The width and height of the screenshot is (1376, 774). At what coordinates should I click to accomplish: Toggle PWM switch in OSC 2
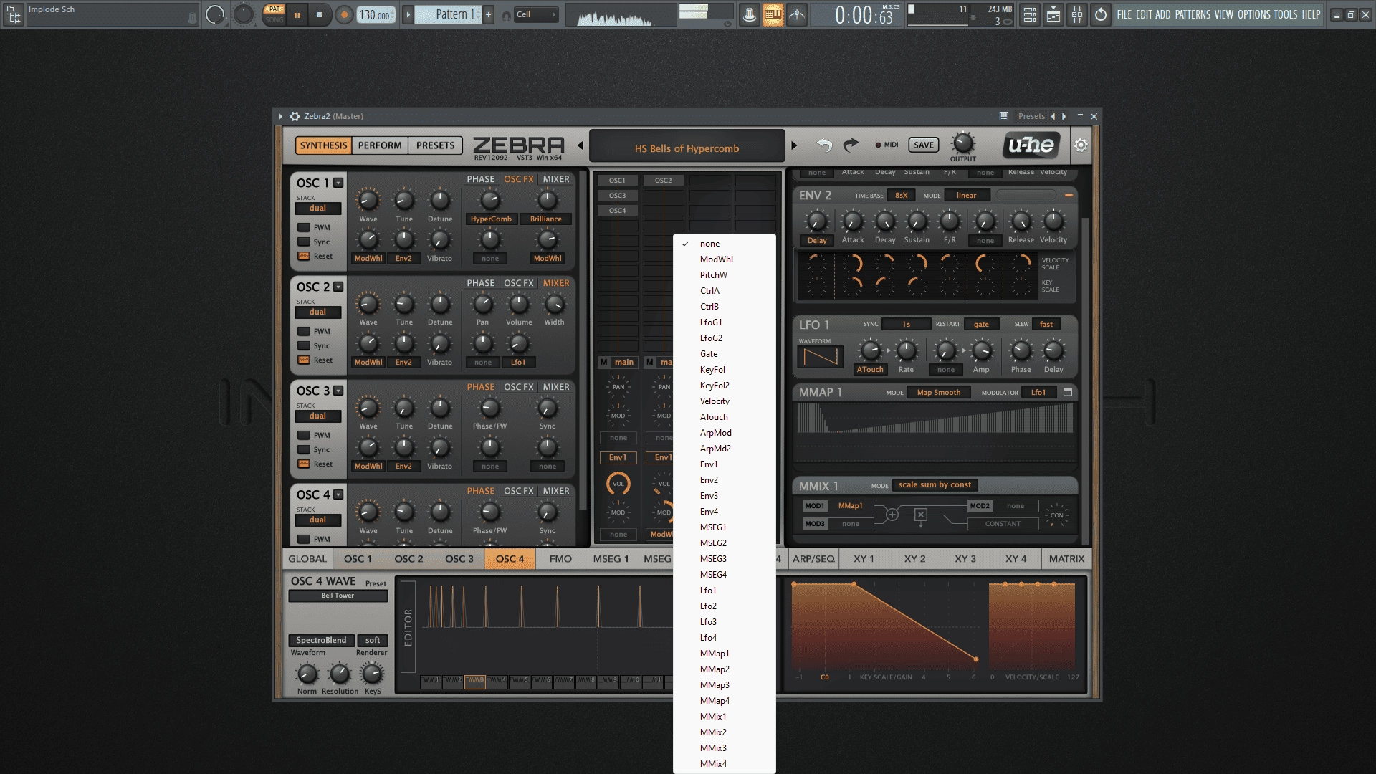[x=304, y=332]
